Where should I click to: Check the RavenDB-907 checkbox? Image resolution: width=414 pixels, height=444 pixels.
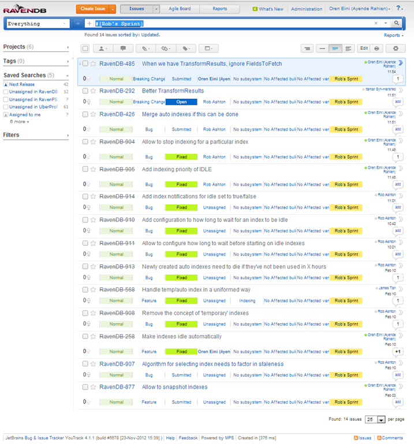(x=85, y=364)
